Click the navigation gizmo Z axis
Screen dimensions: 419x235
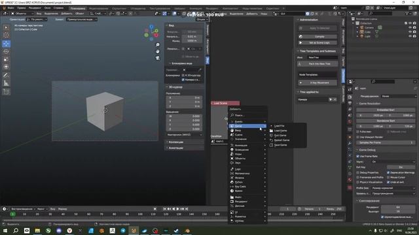click(151, 27)
